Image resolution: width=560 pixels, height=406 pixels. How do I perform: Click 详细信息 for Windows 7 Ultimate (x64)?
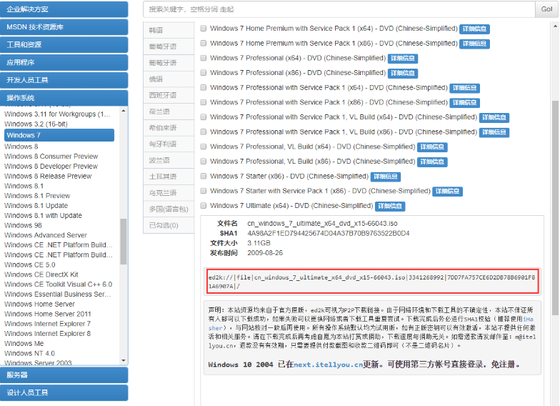391,207
